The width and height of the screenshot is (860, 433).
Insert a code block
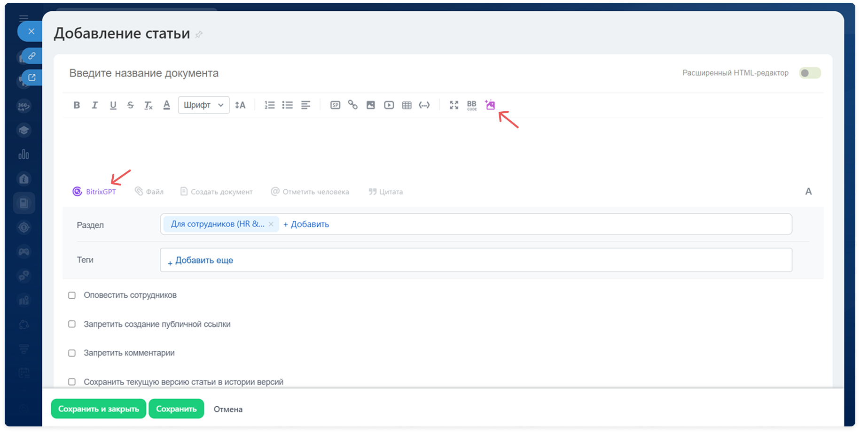click(x=424, y=105)
